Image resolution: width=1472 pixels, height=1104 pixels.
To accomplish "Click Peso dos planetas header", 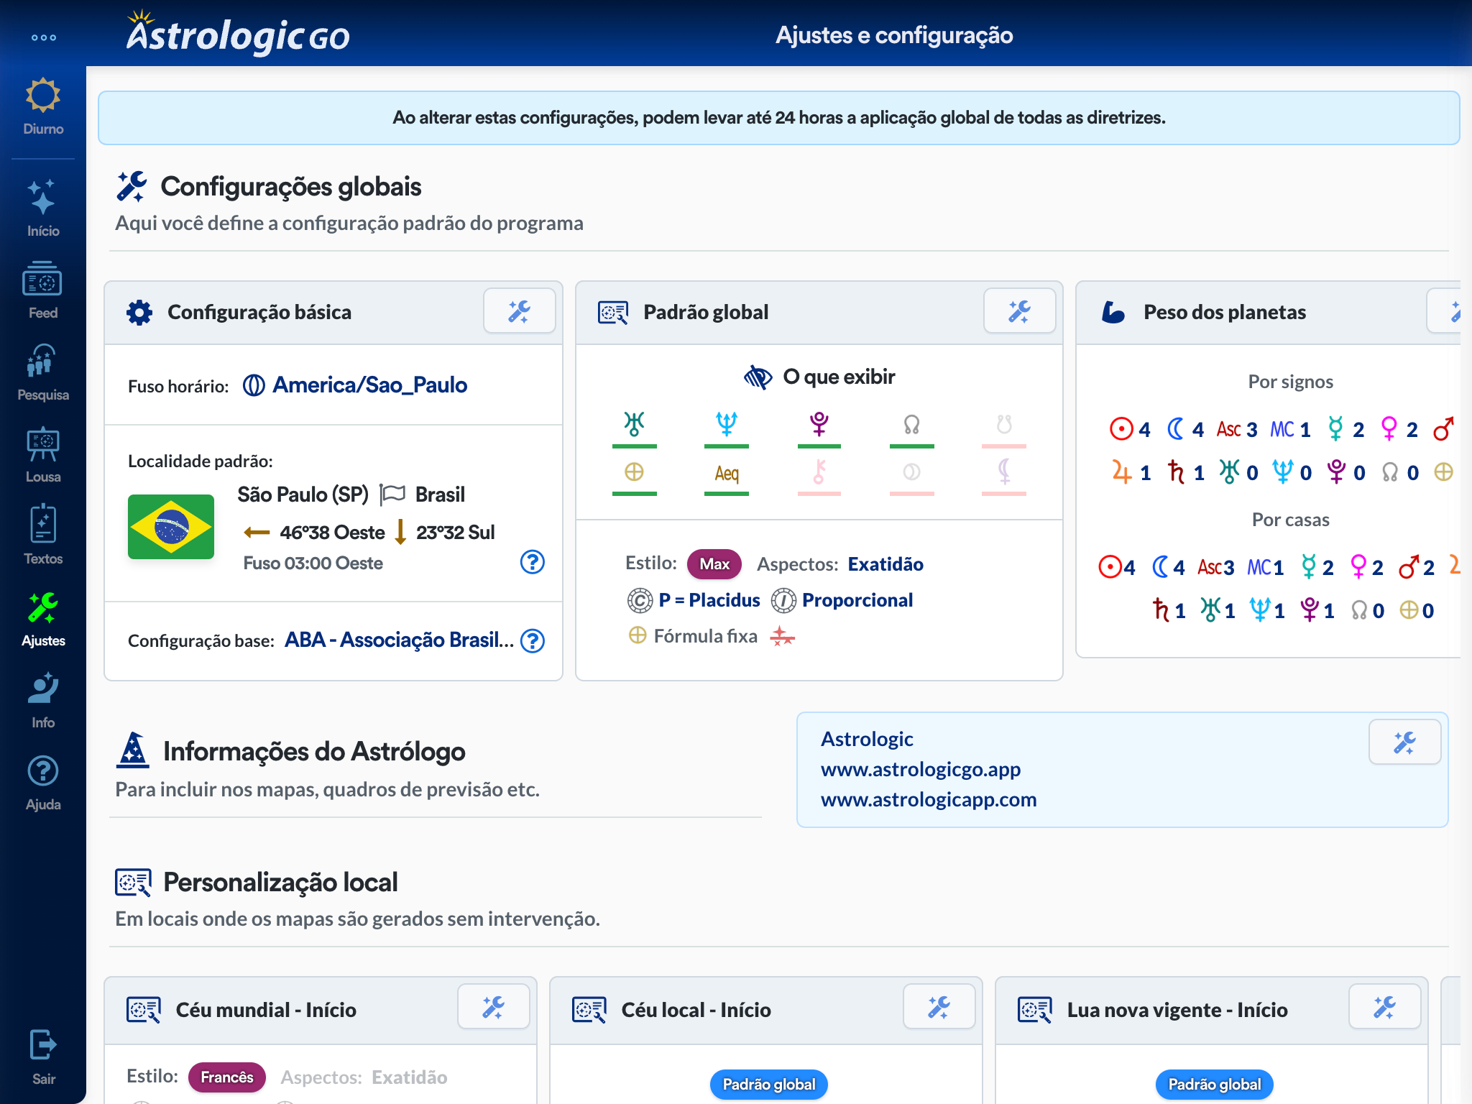I will (x=1225, y=312).
